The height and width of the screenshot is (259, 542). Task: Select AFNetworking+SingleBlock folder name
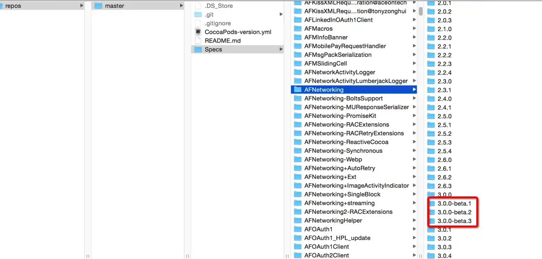(342, 194)
